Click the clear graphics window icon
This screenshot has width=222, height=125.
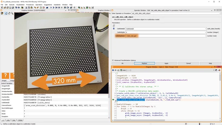(2, 13)
